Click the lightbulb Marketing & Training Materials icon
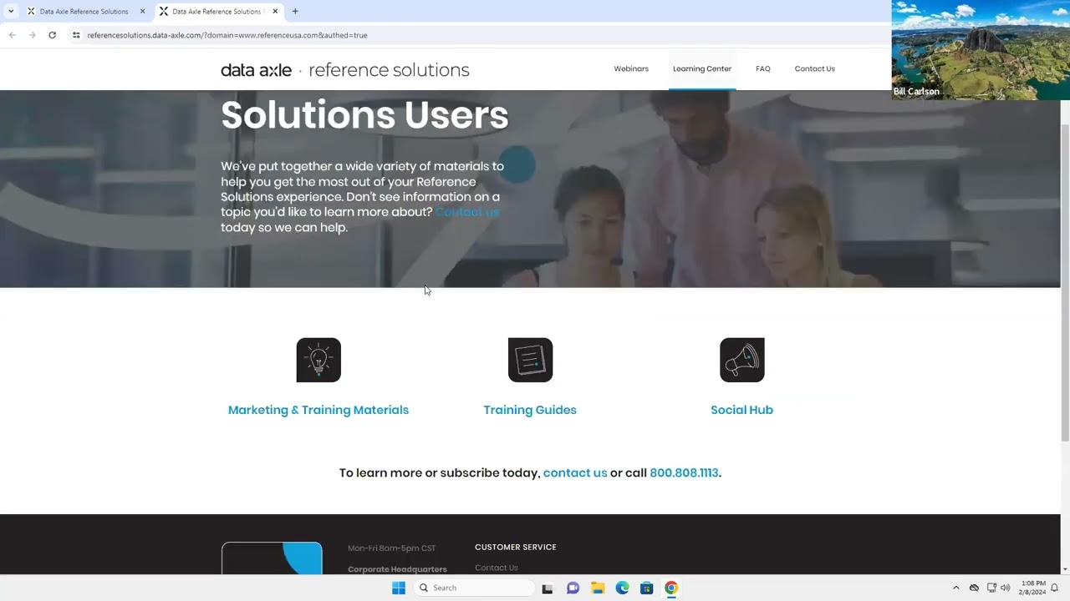Image resolution: width=1070 pixels, height=601 pixels. pyautogui.click(x=318, y=360)
